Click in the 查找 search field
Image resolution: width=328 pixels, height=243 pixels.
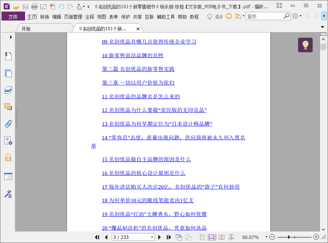264,16
